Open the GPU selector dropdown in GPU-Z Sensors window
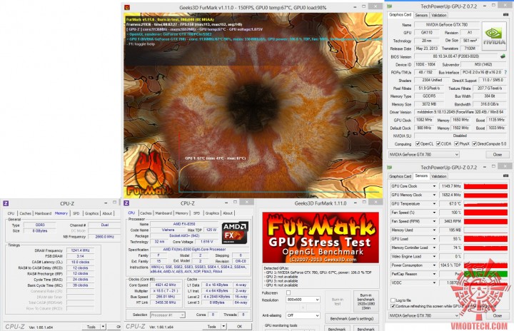 tap(424, 315)
